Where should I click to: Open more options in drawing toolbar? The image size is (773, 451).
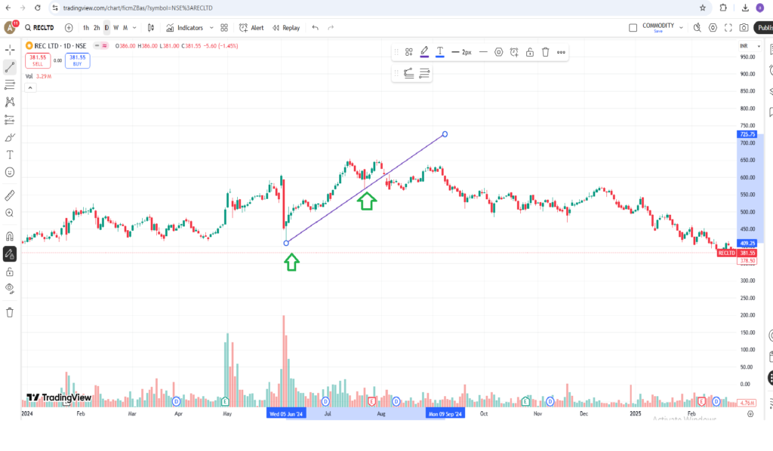pos(561,52)
